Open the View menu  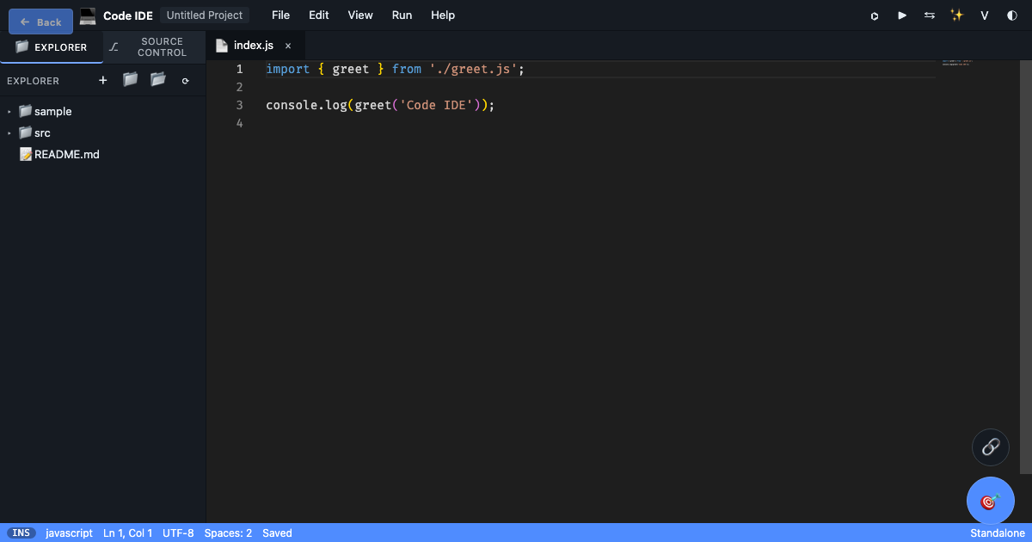[360, 15]
